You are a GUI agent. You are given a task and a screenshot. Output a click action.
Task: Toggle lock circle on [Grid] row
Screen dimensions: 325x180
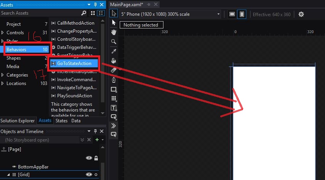(x=96, y=175)
